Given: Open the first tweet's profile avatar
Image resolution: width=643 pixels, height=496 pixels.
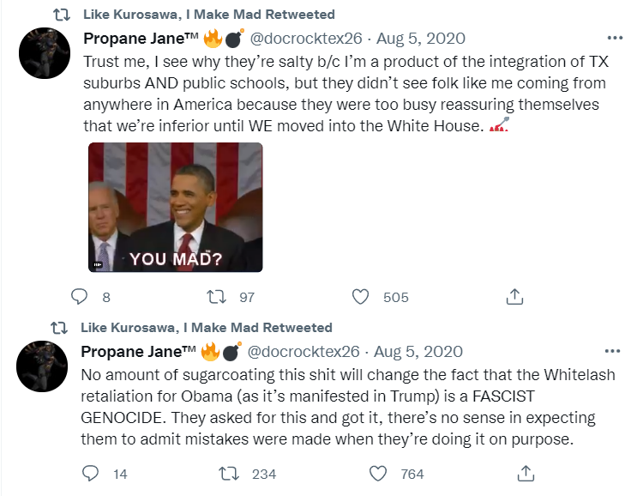Looking at the screenshot, I should [x=44, y=58].
